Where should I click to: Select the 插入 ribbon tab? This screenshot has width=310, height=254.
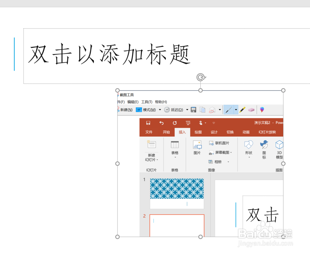click(182, 132)
